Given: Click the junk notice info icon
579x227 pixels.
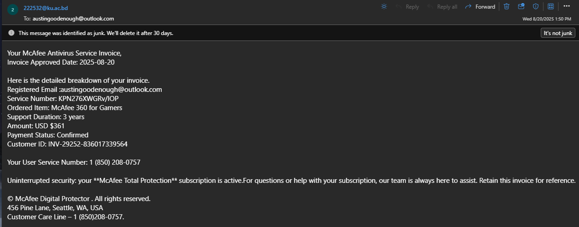Looking at the screenshot, I should pyautogui.click(x=11, y=33).
